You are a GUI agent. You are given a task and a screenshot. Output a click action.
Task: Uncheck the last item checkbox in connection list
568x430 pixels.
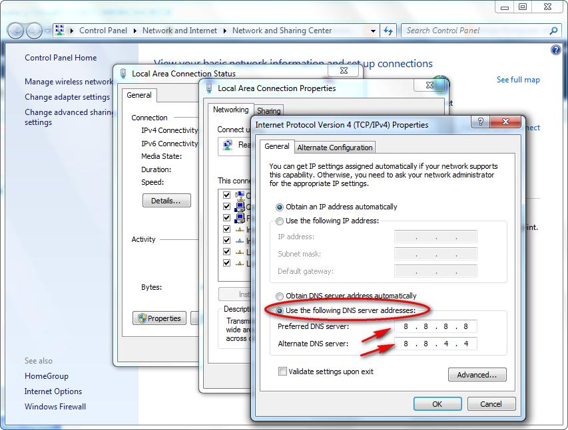pos(227,263)
